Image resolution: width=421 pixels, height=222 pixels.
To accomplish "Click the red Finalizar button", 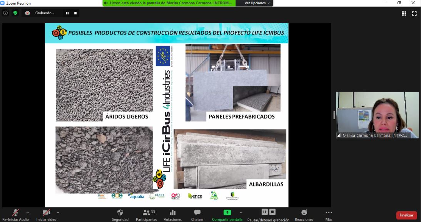I will [406, 215].
